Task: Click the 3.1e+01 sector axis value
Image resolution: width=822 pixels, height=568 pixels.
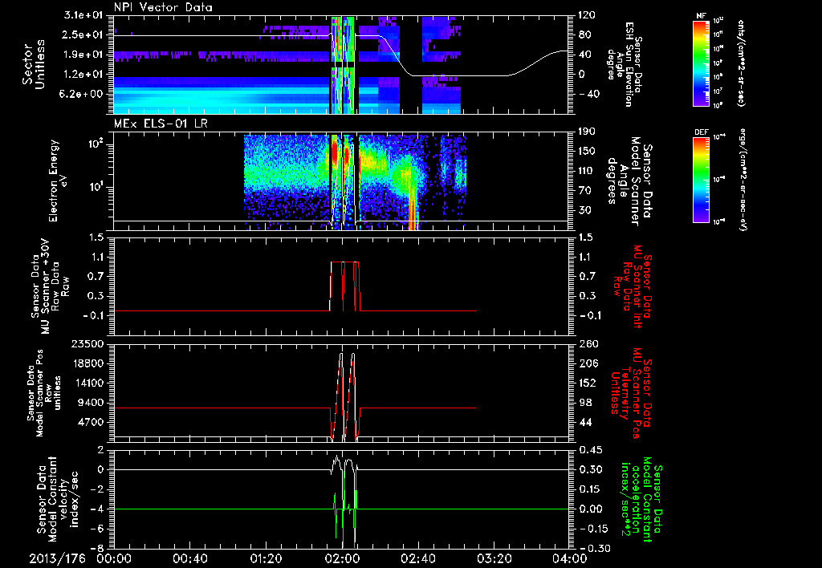Action: click(85, 15)
